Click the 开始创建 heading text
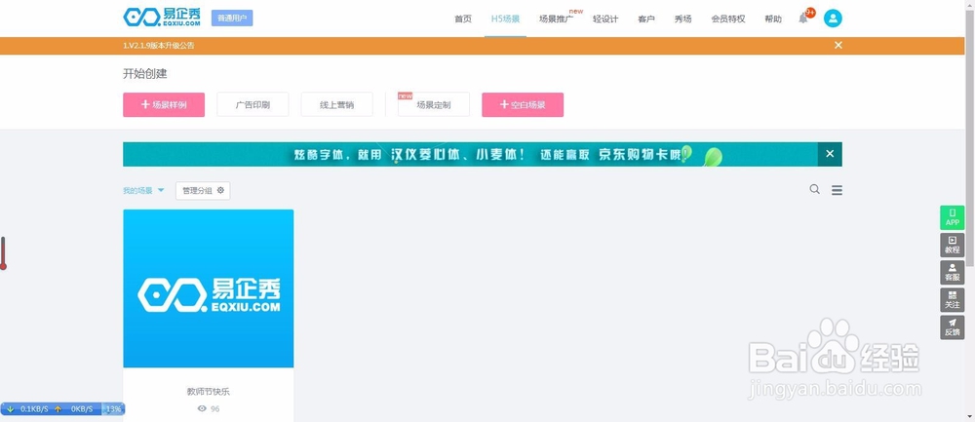 [145, 74]
